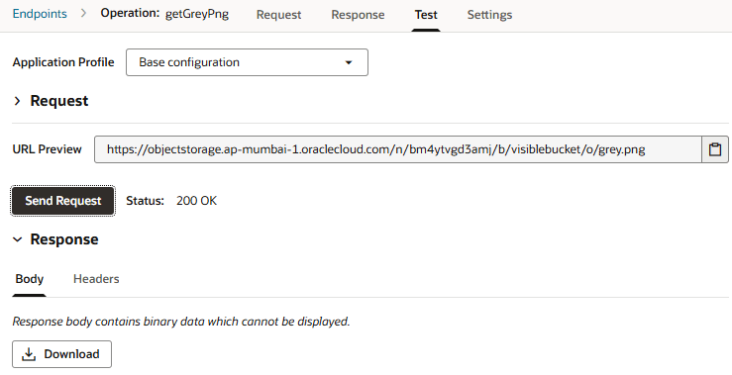This screenshot has height=375, width=732.
Task: Open the Application Profile dropdown
Action: (x=247, y=62)
